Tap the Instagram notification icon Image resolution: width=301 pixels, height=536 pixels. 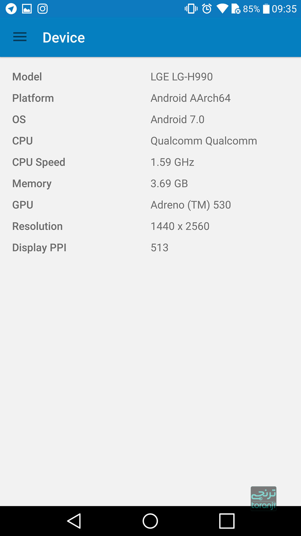coord(42,9)
